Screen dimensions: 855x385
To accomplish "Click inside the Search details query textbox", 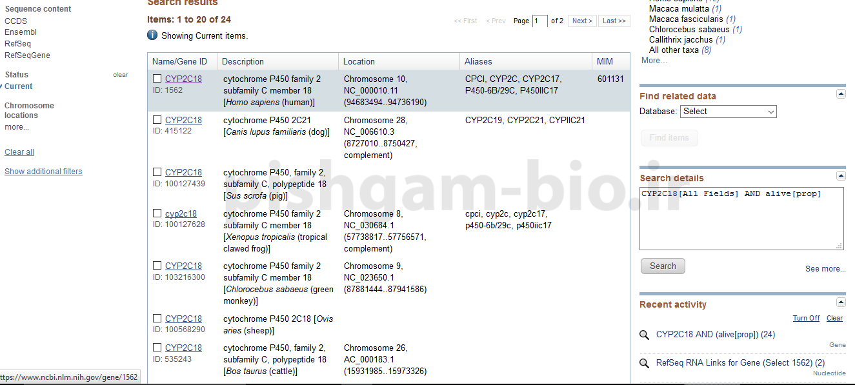I will click(x=741, y=219).
